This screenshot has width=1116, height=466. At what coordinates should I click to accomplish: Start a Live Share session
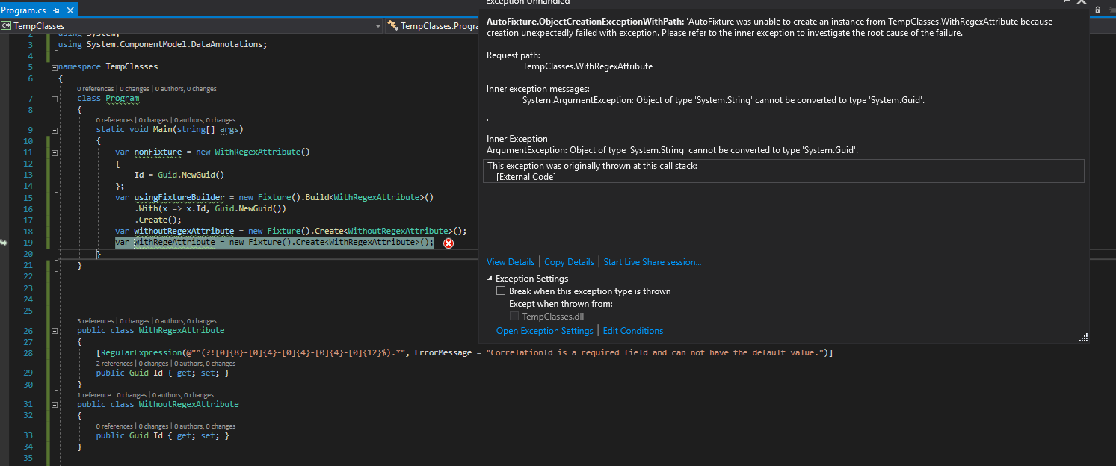652,261
